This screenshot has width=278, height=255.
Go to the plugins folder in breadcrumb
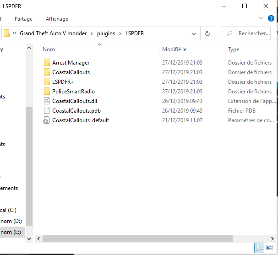106,33
